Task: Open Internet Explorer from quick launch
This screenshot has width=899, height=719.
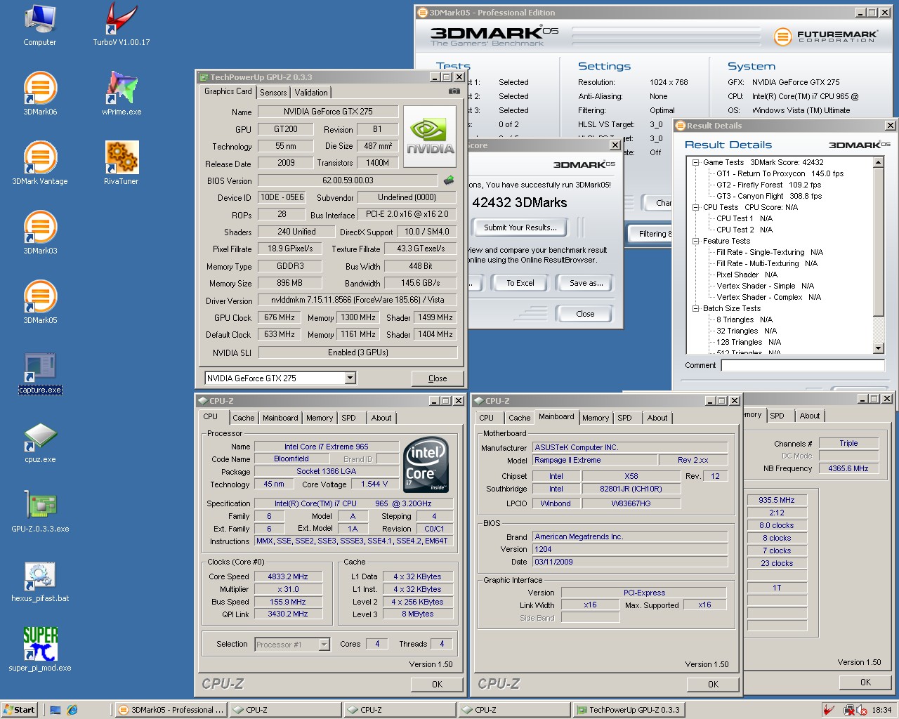Action: click(72, 710)
